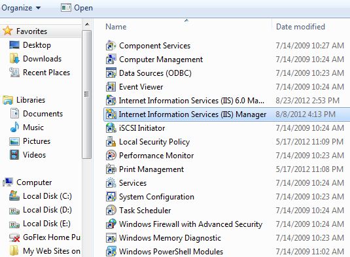Click the date 8/23/2012 2:53 PM
Screen dimensions: 350x257
pos(307,101)
